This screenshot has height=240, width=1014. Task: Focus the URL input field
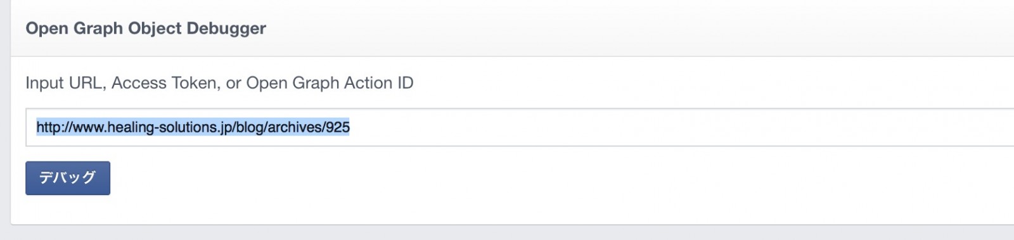(x=520, y=127)
